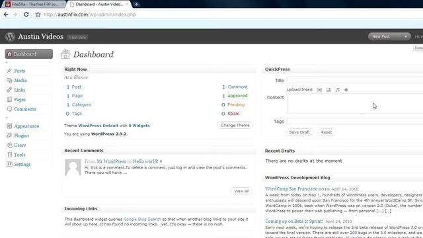Viewport: 423px width, 238px height.
Task: Click the browser forward arrow
Action: pyautogui.click(x=15, y=15)
